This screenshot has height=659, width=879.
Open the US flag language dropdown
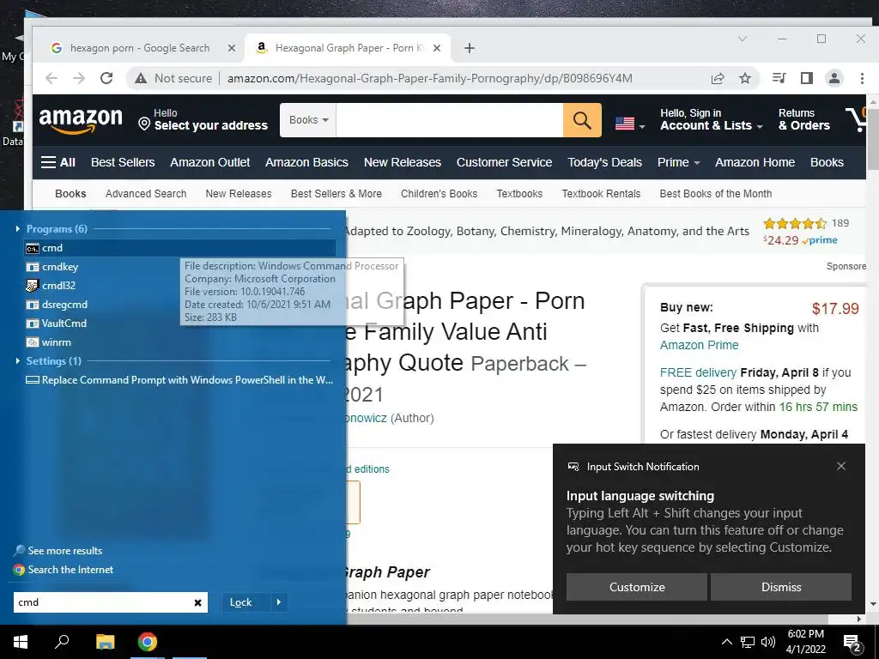click(629, 124)
